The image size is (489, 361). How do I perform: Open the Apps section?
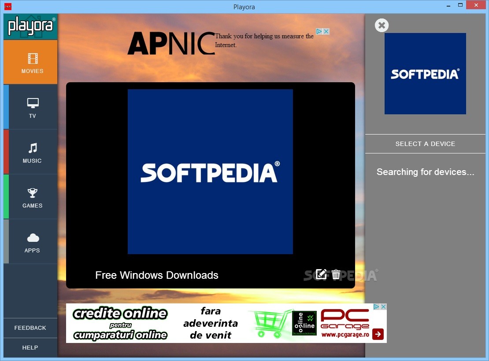30,241
